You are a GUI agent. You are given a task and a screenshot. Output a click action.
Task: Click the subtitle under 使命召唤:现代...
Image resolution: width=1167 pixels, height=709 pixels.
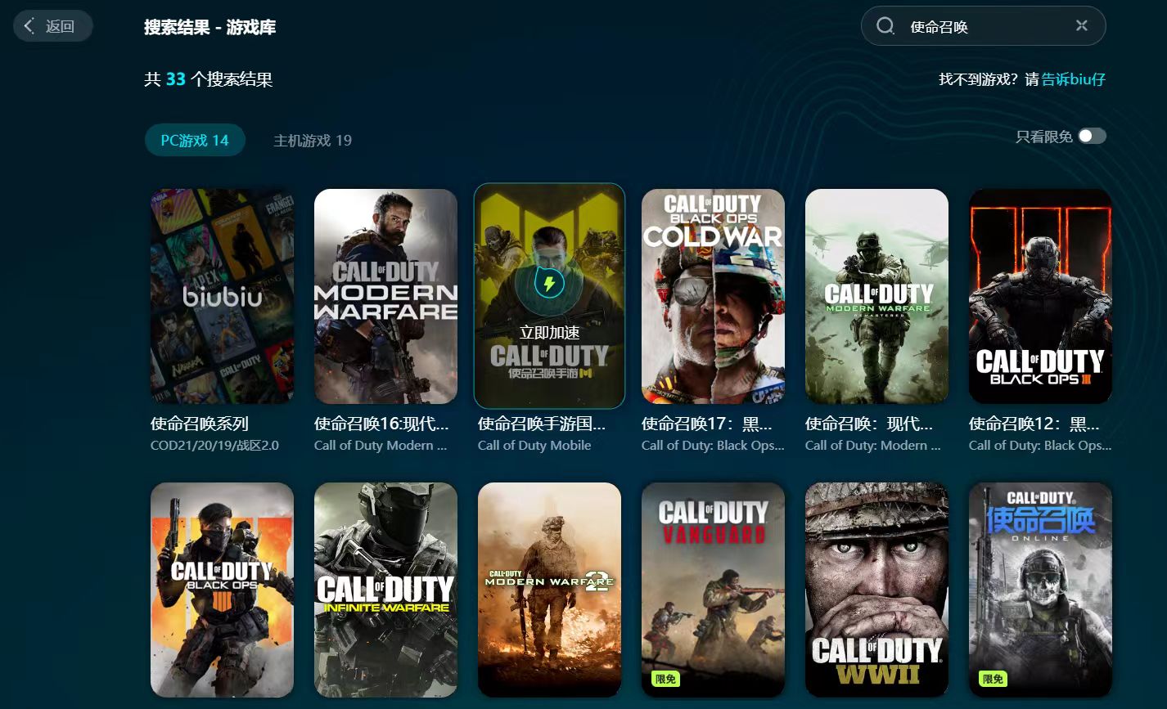873,446
